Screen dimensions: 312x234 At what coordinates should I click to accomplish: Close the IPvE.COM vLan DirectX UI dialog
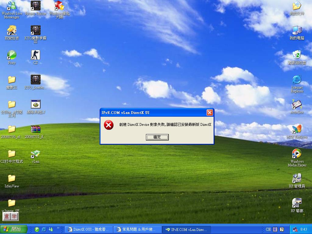point(210,113)
